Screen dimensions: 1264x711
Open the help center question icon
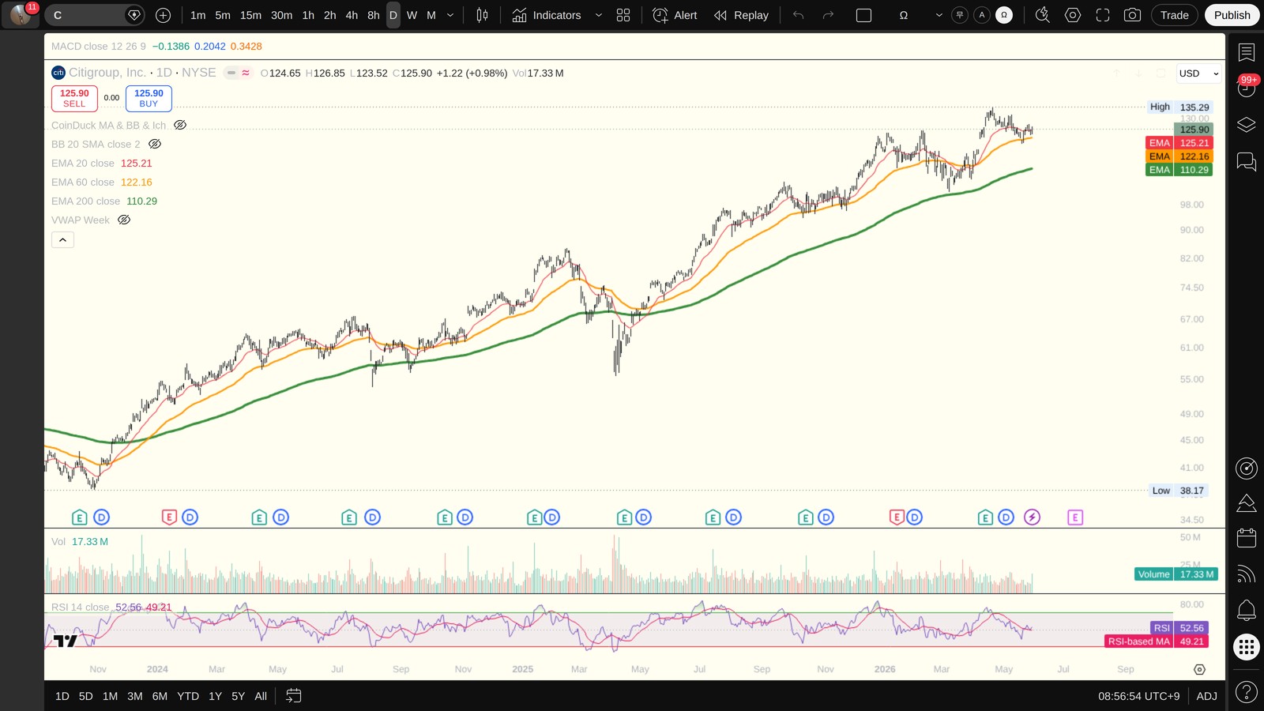[1247, 693]
